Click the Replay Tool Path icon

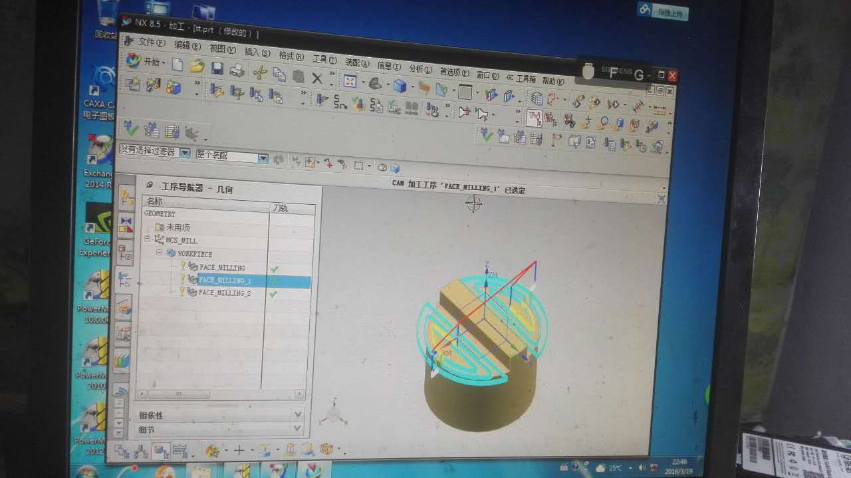click(x=340, y=102)
